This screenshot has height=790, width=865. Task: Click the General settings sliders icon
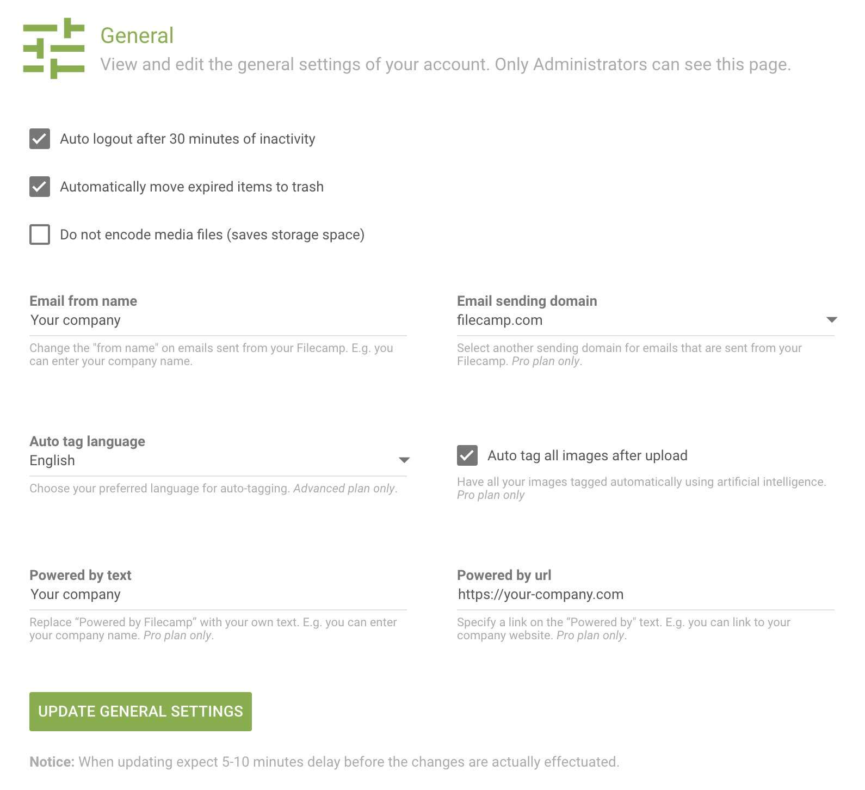[53, 48]
